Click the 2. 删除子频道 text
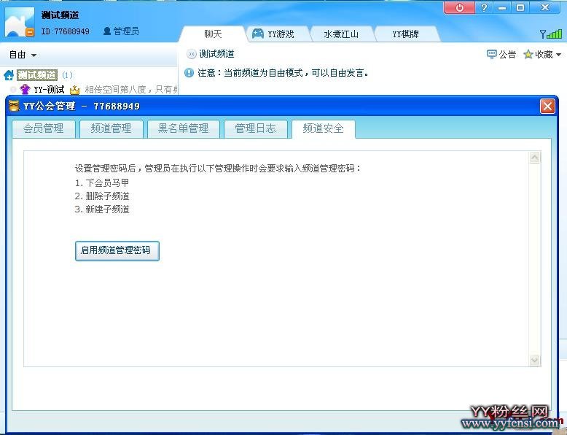This screenshot has height=435, width=567. [x=102, y=196]
